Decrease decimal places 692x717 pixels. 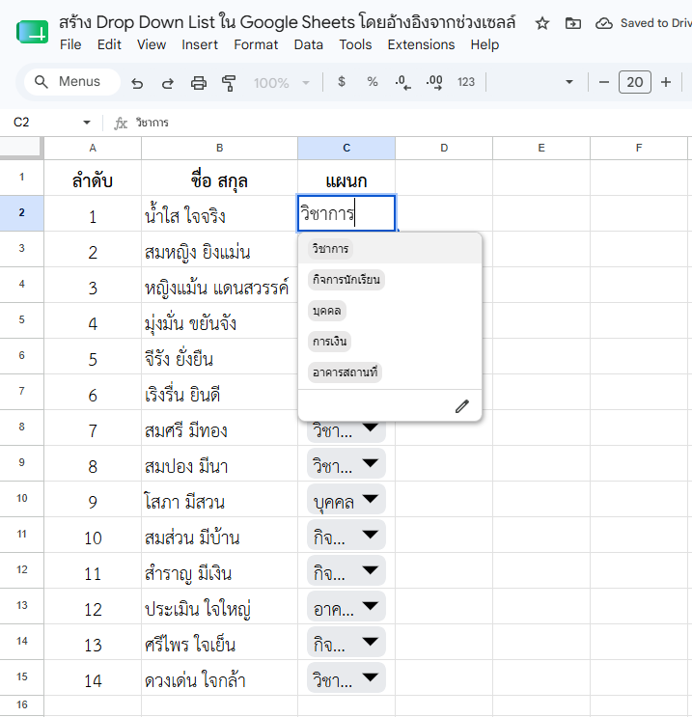click(402, 82)
